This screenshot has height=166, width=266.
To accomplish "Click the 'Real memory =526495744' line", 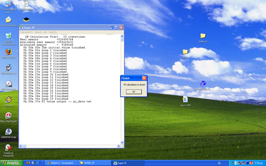I will coord(47,39).
